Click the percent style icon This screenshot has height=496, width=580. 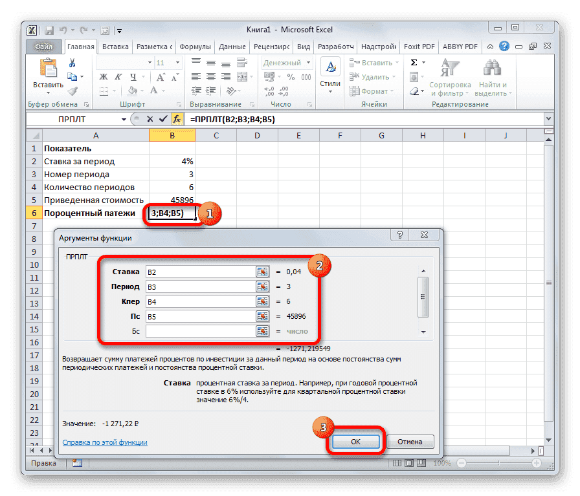click(291, 76)
